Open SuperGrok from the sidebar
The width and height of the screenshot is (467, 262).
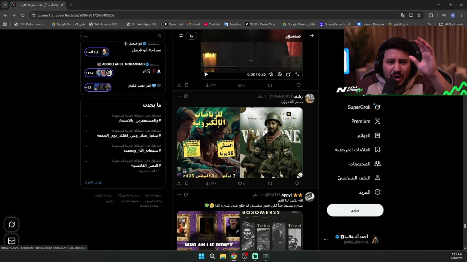point(364,107)
